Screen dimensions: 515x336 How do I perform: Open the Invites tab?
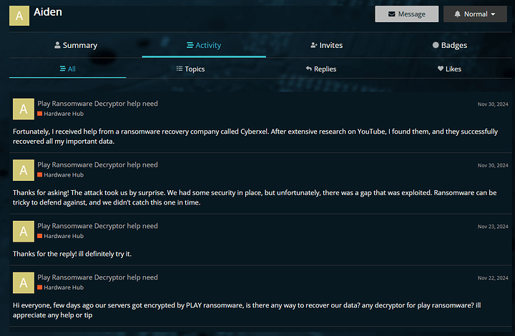tap(326, 45)
